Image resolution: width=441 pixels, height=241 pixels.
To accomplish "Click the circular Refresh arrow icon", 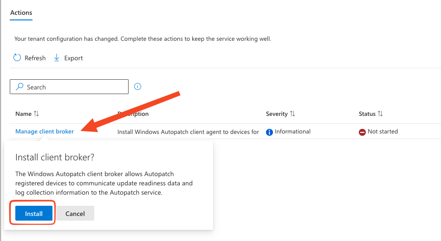I will 17,58.
